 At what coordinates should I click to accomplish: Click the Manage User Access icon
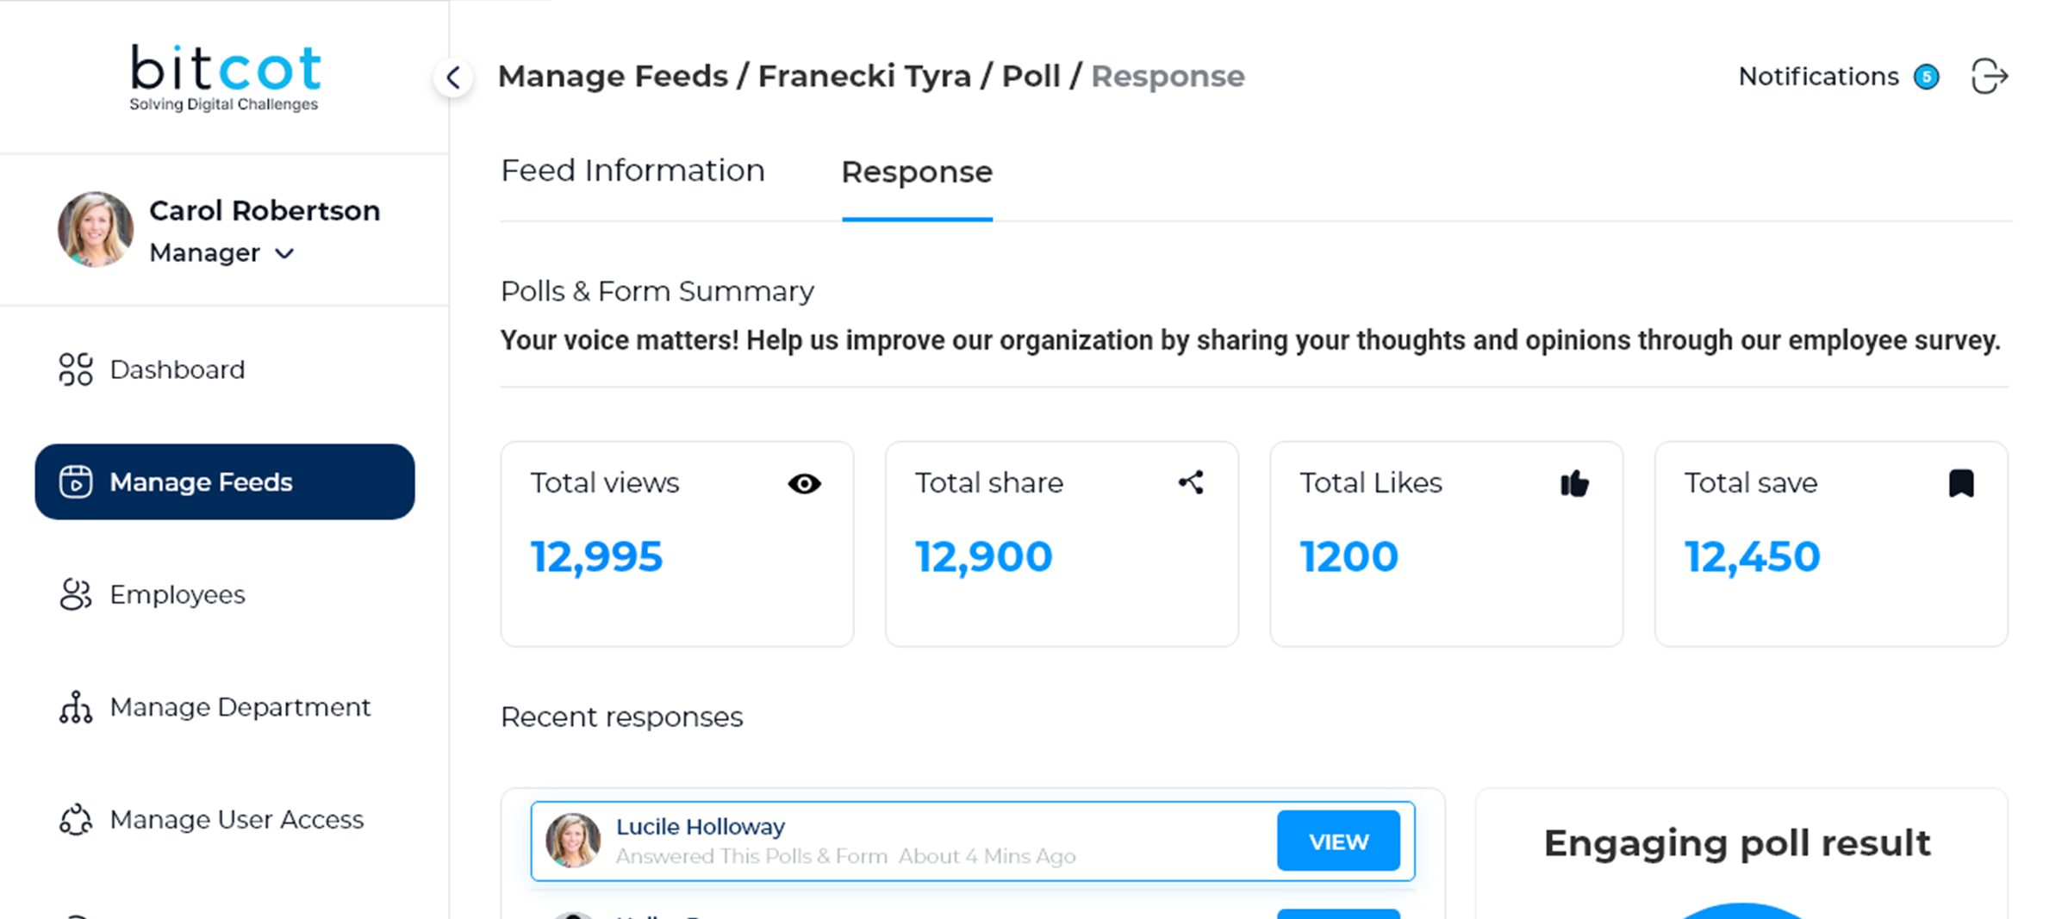pos(76,819)
